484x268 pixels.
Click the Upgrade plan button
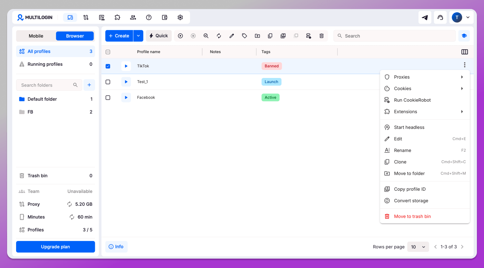pos(55,247)
